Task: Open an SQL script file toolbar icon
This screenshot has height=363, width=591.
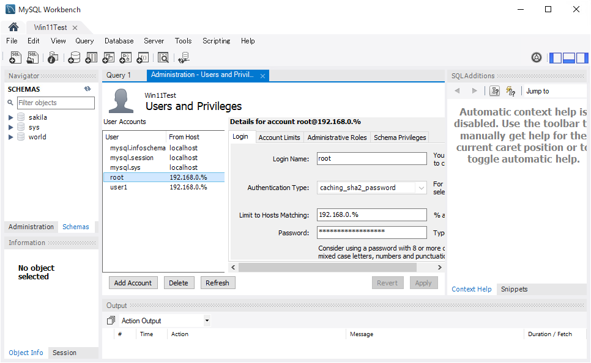Action: 33,57
